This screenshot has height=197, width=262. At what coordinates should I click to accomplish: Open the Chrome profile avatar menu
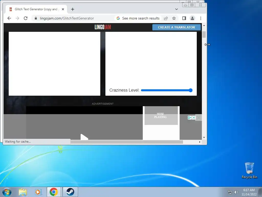pos(192,18)
